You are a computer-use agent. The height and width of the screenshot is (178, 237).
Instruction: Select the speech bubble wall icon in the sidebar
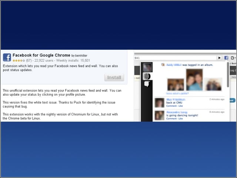pyautogui.click(x=147, y=84)
